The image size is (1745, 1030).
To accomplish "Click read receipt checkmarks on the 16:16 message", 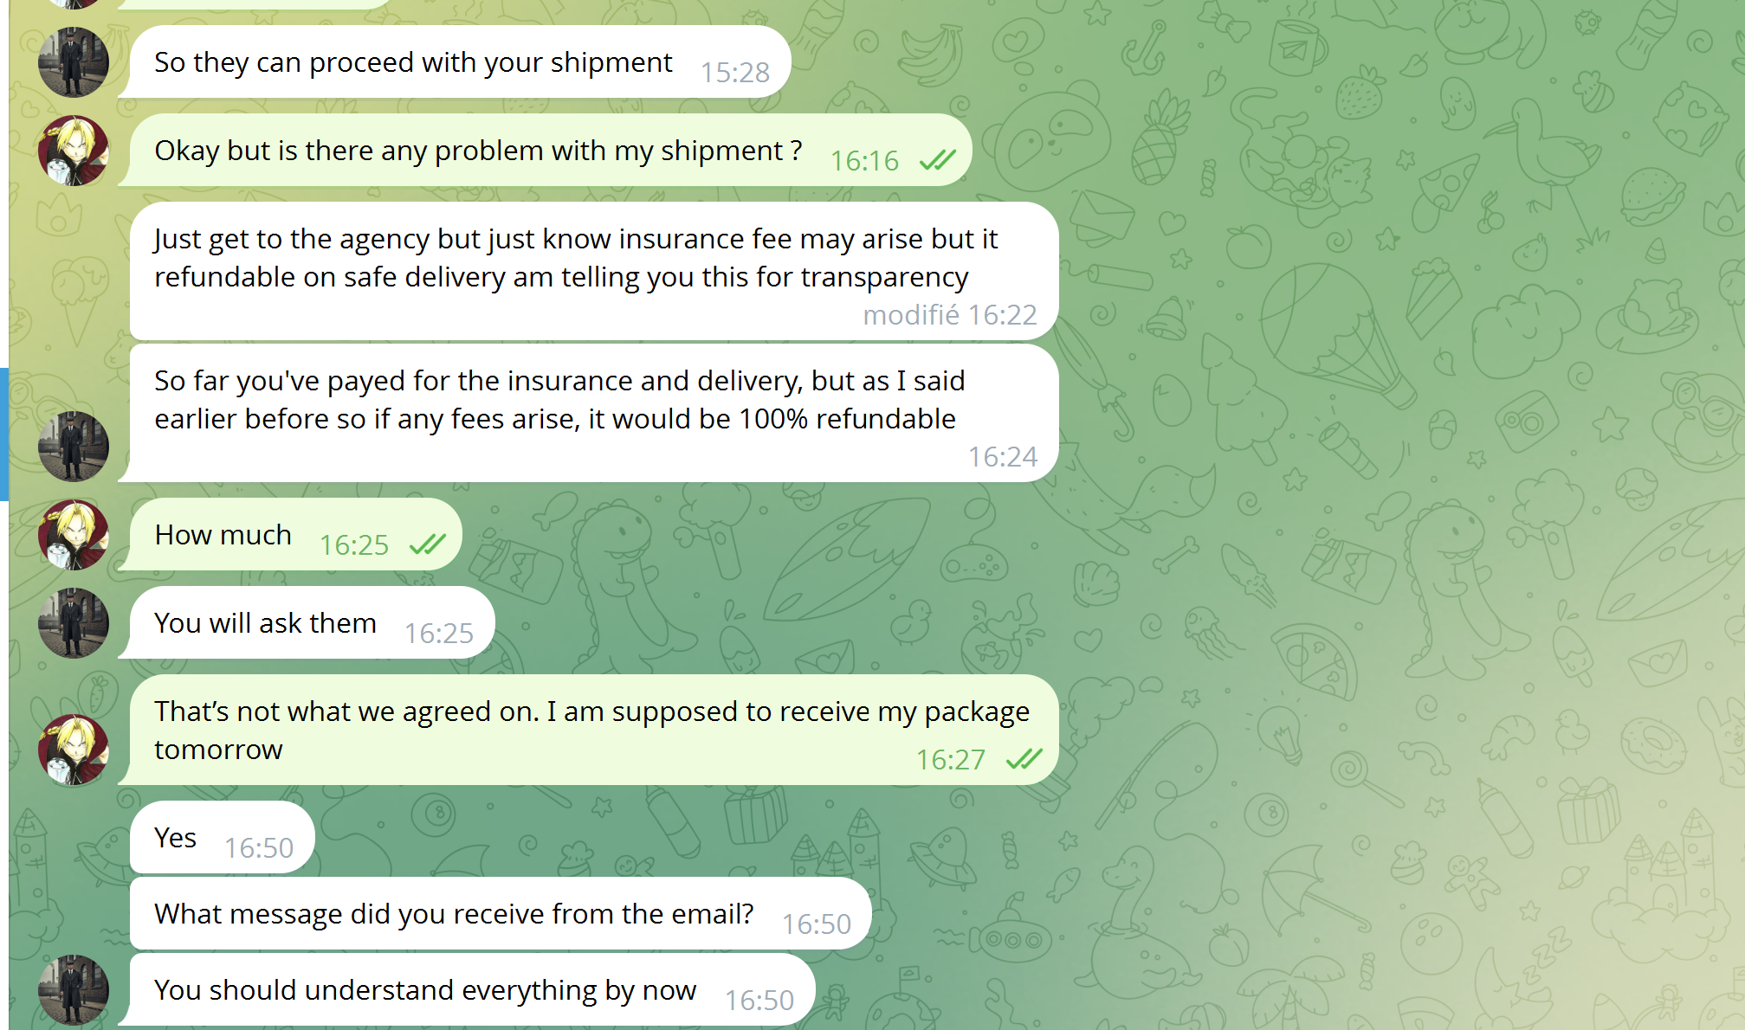I will point(937,160).
